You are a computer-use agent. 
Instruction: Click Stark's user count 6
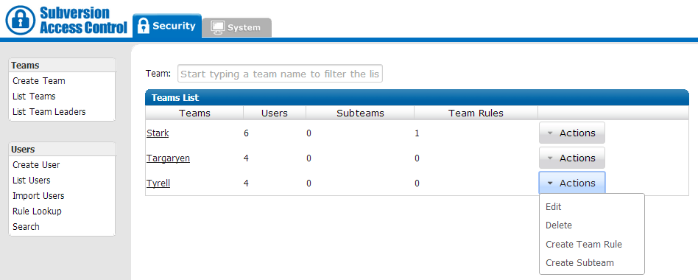tap(246, 133)
